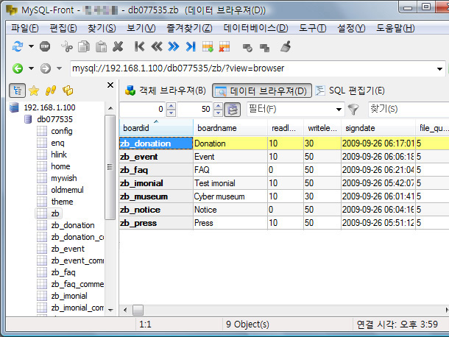The width and height of the screenshot is (449, 337).
Task: Close the sidebar navigator panel
Action: click(110, 85)
